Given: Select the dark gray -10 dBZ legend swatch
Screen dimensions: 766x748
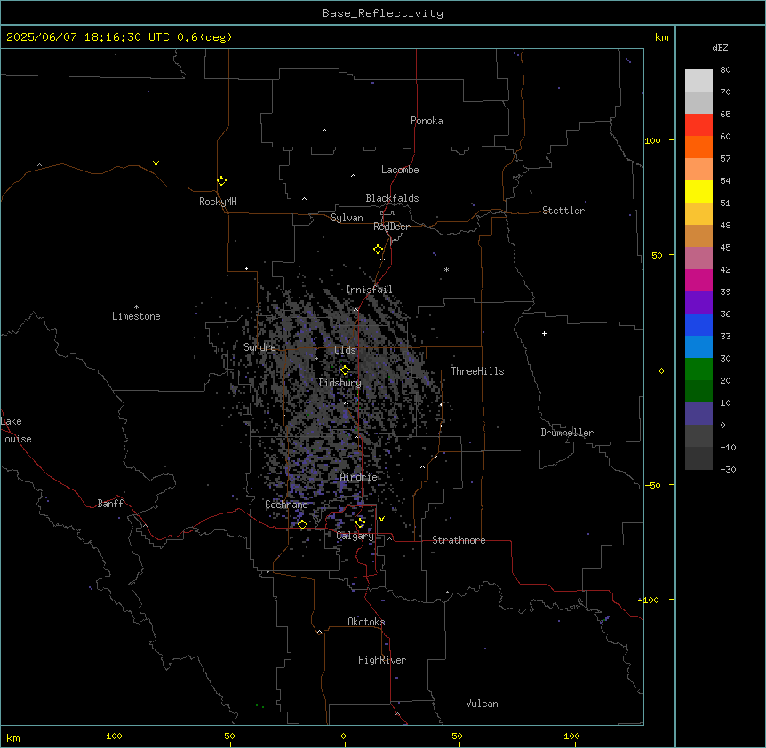Looking at the screenshot, I should [698, 458].
